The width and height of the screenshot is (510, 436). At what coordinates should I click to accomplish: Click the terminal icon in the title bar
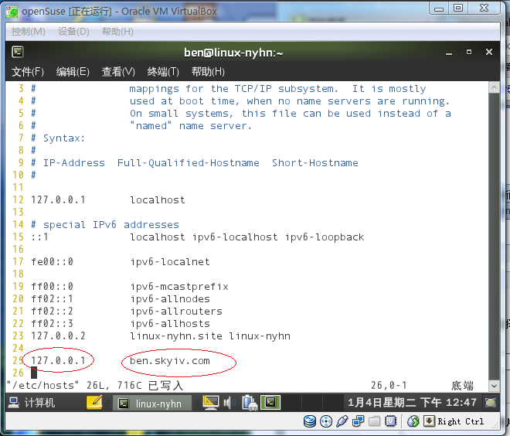coord(18,52)
